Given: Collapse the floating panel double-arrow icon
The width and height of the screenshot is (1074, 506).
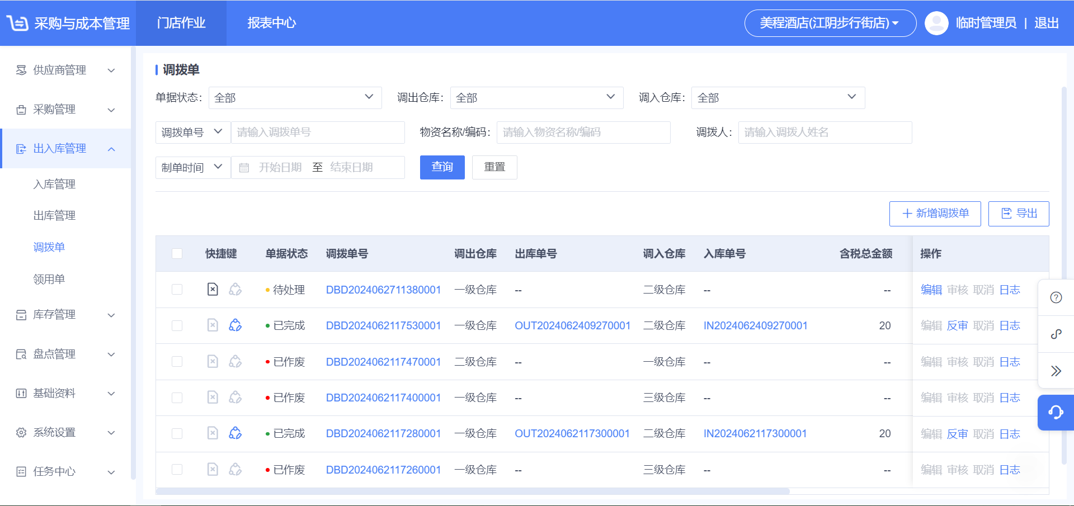Looking at the screenshot, I should pyautogui.click(x=1056, y=371).
